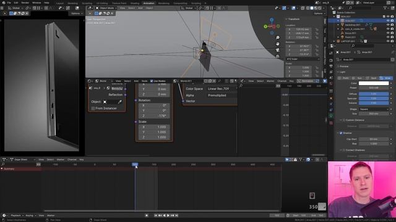Image resolution: width=396 pixels, height=222 pixels.
Task: Open the Window menu
Action: tap(37, 2)
